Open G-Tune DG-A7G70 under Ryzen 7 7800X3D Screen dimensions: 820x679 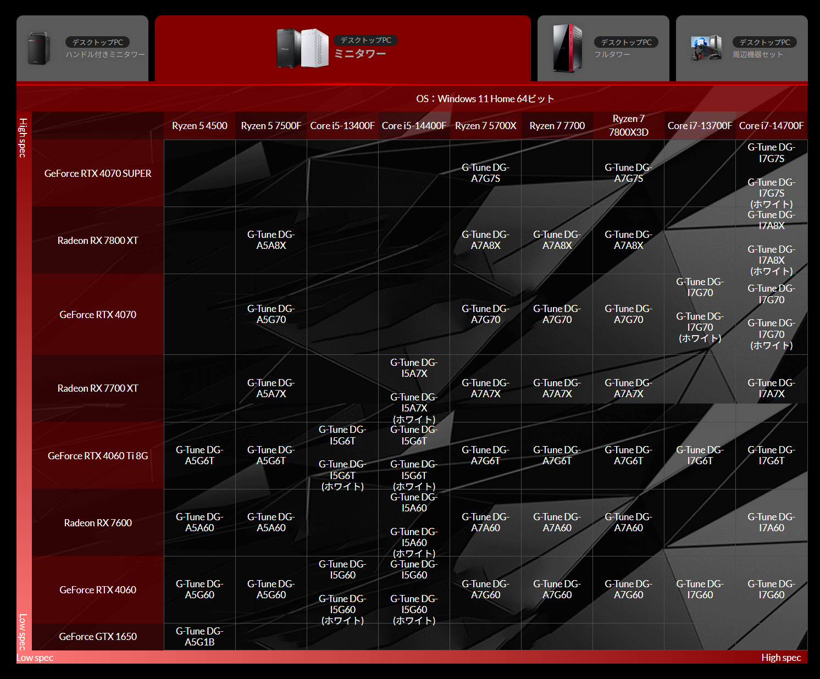pos(629,314)
